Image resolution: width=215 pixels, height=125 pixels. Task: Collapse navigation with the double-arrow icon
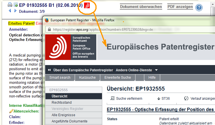(x=49, y=70)
